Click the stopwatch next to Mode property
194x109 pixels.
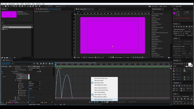(19, 85)
